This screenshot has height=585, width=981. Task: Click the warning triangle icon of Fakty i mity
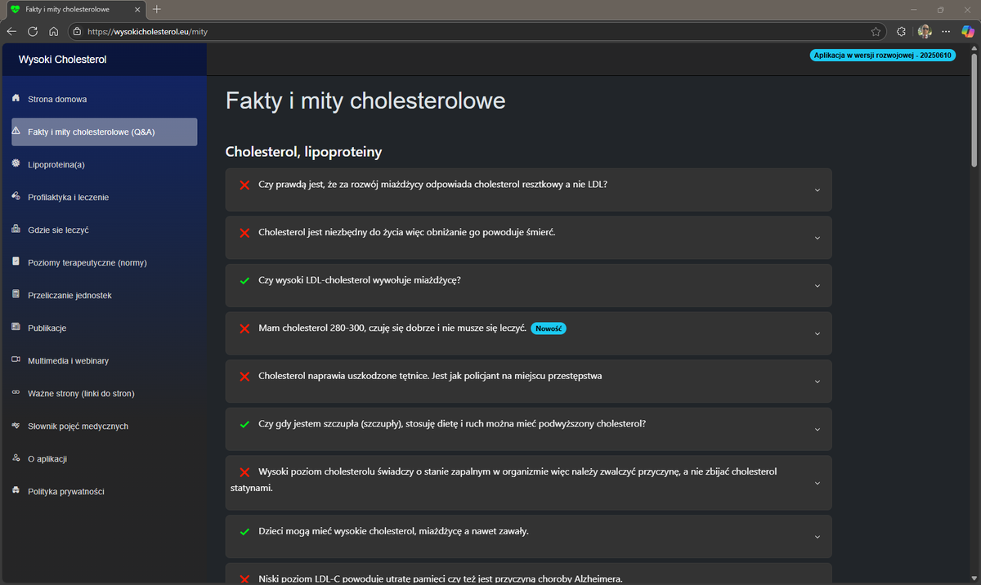coord(16,131)
